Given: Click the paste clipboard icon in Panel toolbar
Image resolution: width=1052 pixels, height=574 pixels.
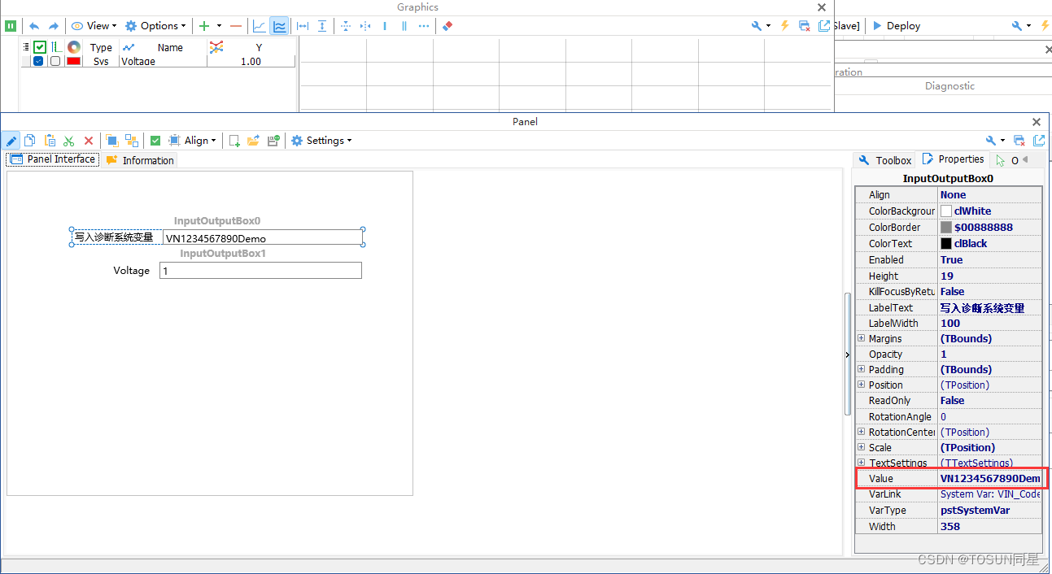Looking at the screenshot, I should click(x=50, y=141).
